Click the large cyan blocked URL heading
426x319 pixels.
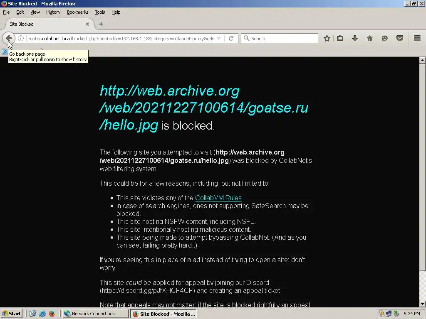pyautogui.click(x=204, y=108)
